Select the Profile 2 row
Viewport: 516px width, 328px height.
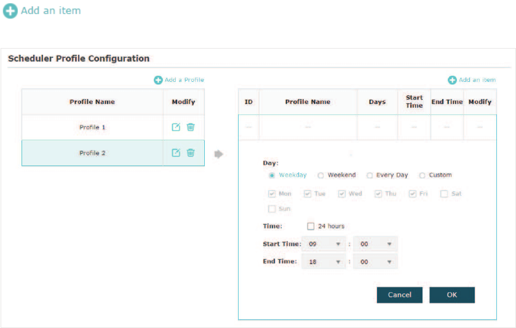(113, 153)
